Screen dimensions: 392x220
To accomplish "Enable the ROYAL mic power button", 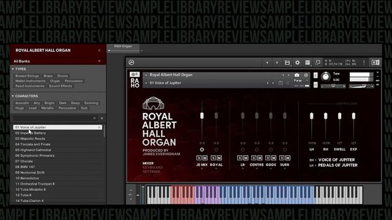I will (x=216, y=149).
